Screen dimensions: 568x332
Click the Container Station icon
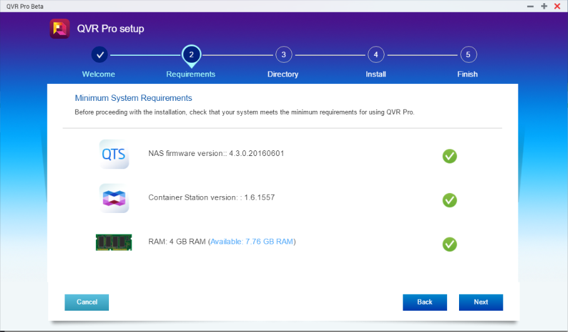coord(114,198)
